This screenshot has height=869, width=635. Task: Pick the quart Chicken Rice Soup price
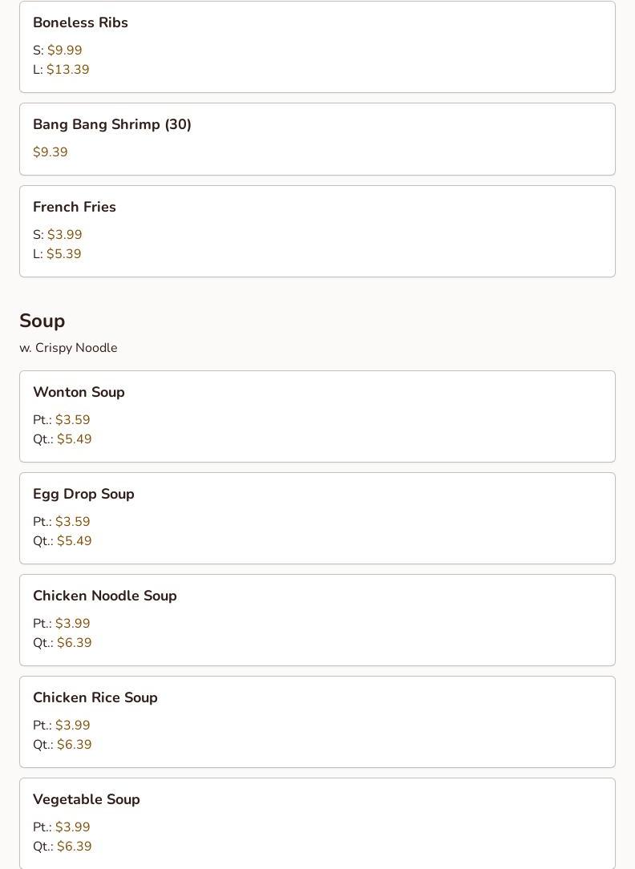point(74,745)
